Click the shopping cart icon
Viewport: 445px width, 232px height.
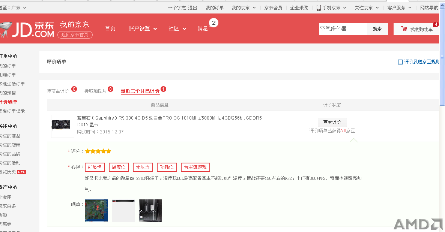tap(404, 29)
